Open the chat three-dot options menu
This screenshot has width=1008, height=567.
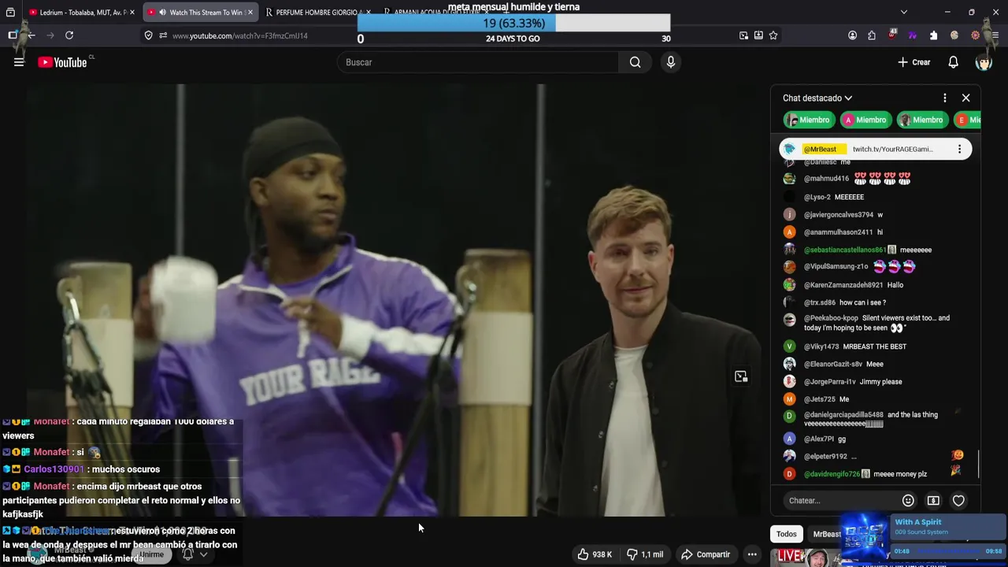[945, 98]
